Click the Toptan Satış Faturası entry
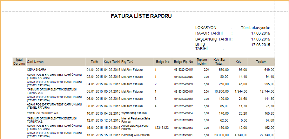Screen dimensions: 289x139 pos(134,113)
